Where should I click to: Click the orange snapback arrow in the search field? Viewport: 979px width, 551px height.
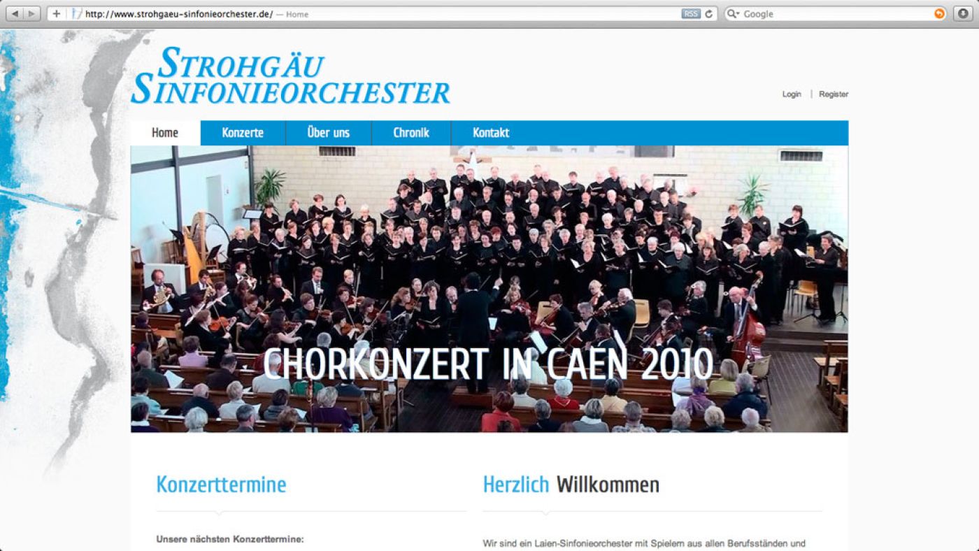tap(939, 14)
